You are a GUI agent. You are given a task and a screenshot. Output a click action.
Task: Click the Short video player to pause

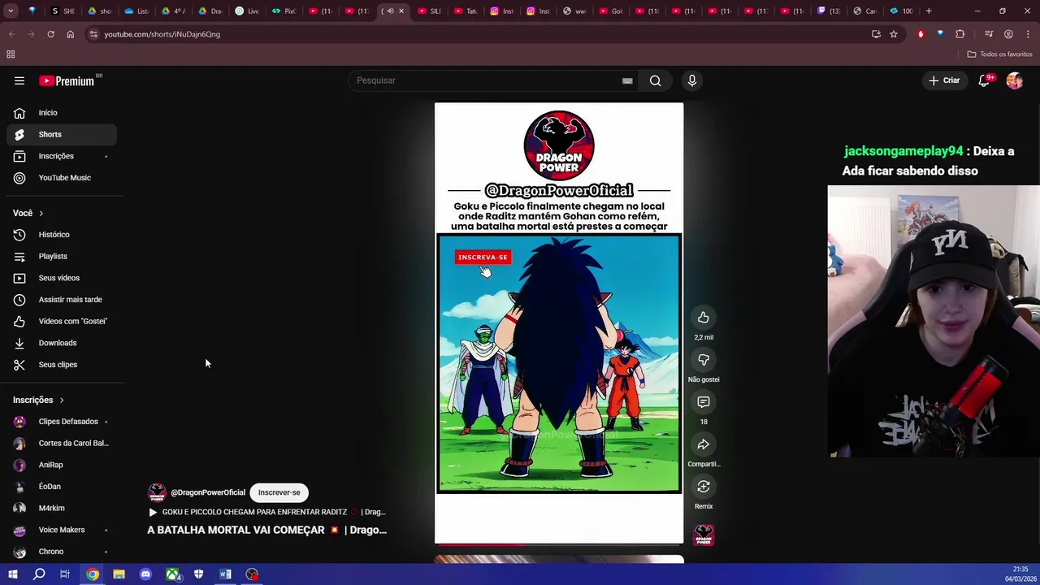tap(559, 323)
